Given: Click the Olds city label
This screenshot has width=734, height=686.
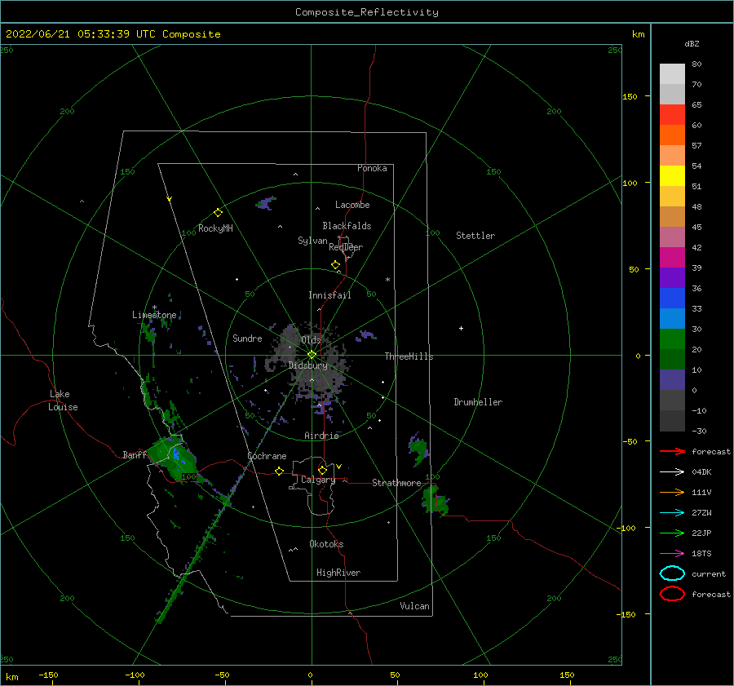Looking at the screenshot, I should pyautogui.click(x=311, y=339).
